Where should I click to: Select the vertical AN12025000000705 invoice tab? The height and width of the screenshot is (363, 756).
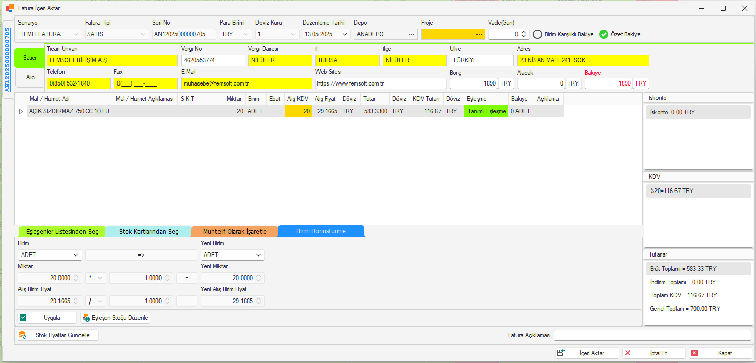pos(7,60)
